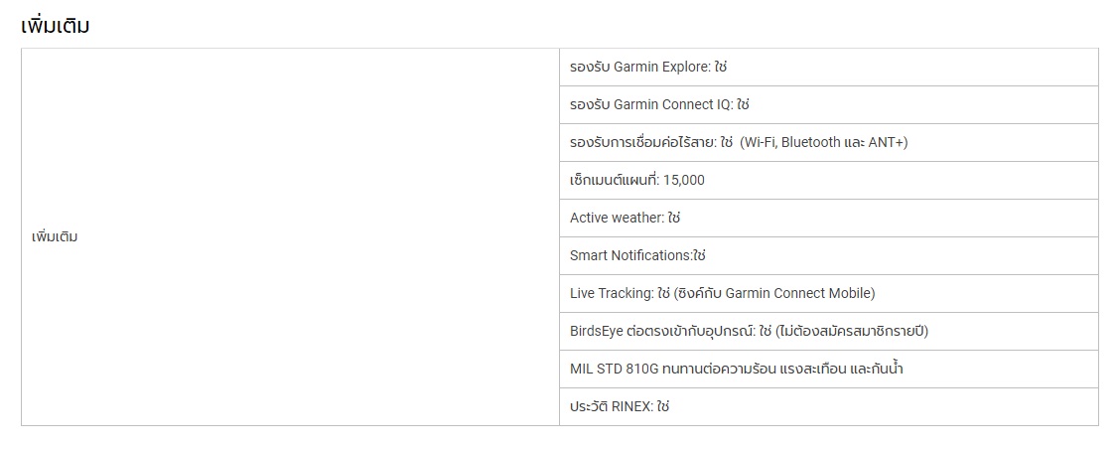Select the map segments 15,000 row
The width and height of the screenshot is (1116, 449).
(828, 180)
